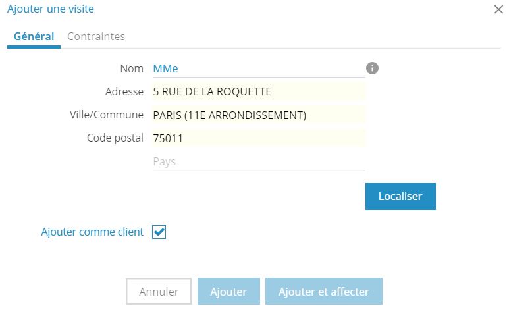
Task: Select the Général tab
Action: pyautogui.click(x=34, y=36)
